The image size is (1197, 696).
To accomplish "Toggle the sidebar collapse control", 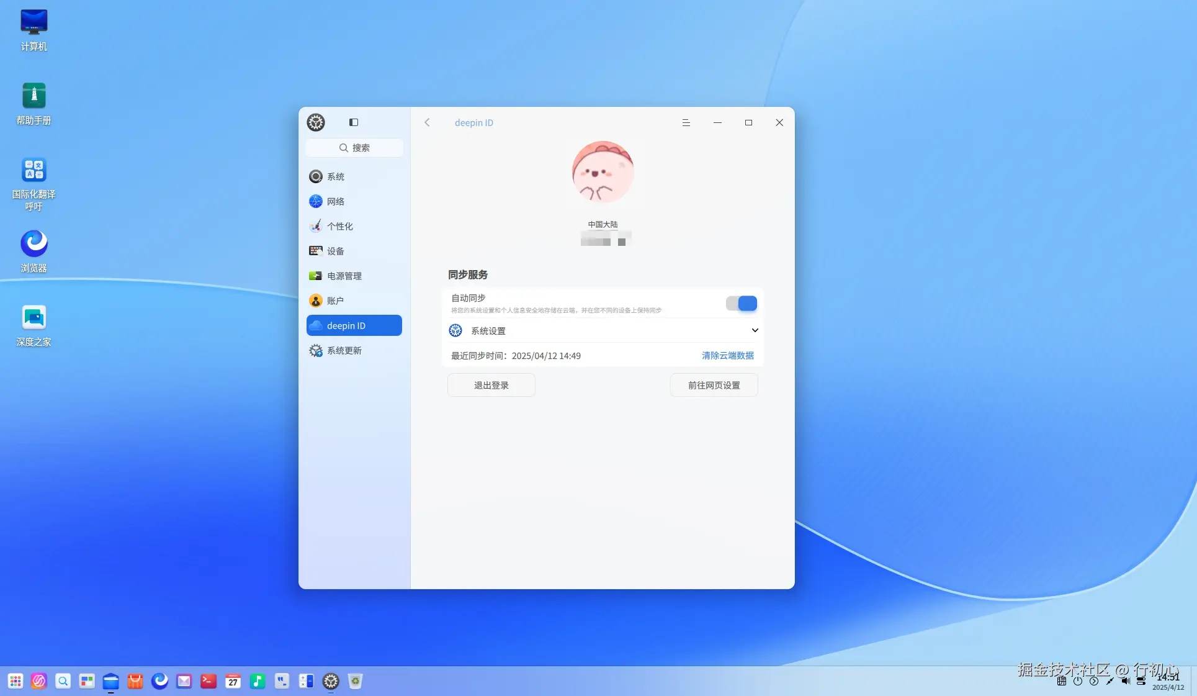I will (x=354, y=122).
